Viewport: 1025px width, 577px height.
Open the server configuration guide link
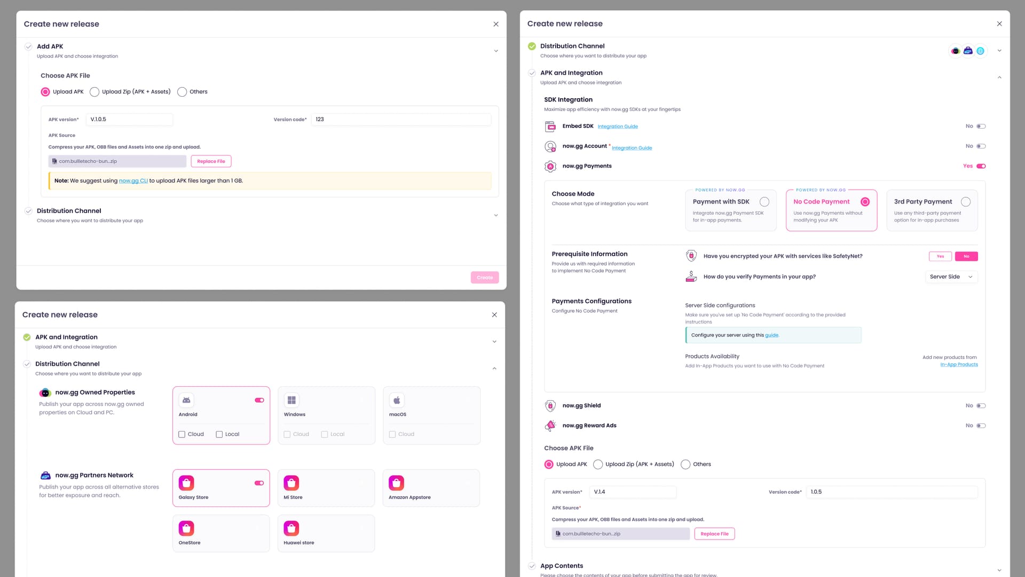click(772, 336)
